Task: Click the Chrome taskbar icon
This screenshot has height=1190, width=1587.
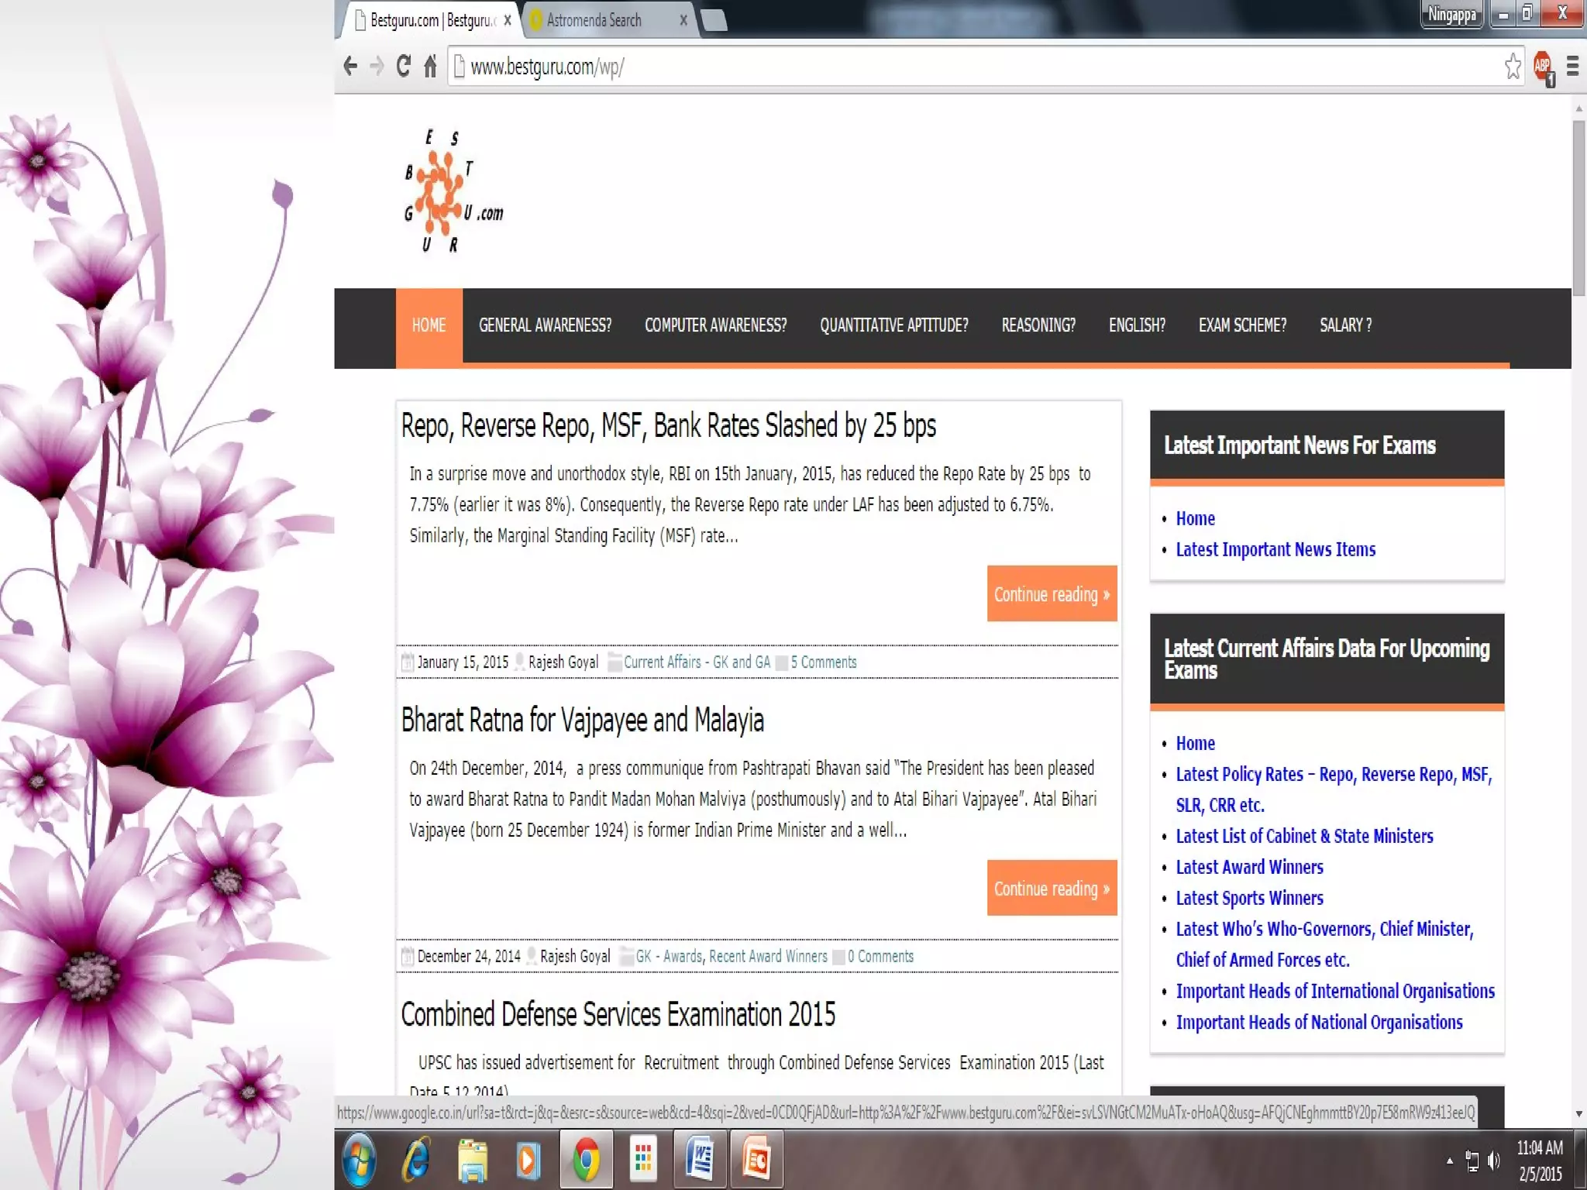Action: [587, 1160]
